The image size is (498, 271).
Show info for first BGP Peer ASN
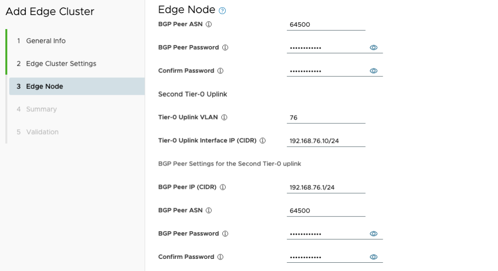(x=209, y=24)
